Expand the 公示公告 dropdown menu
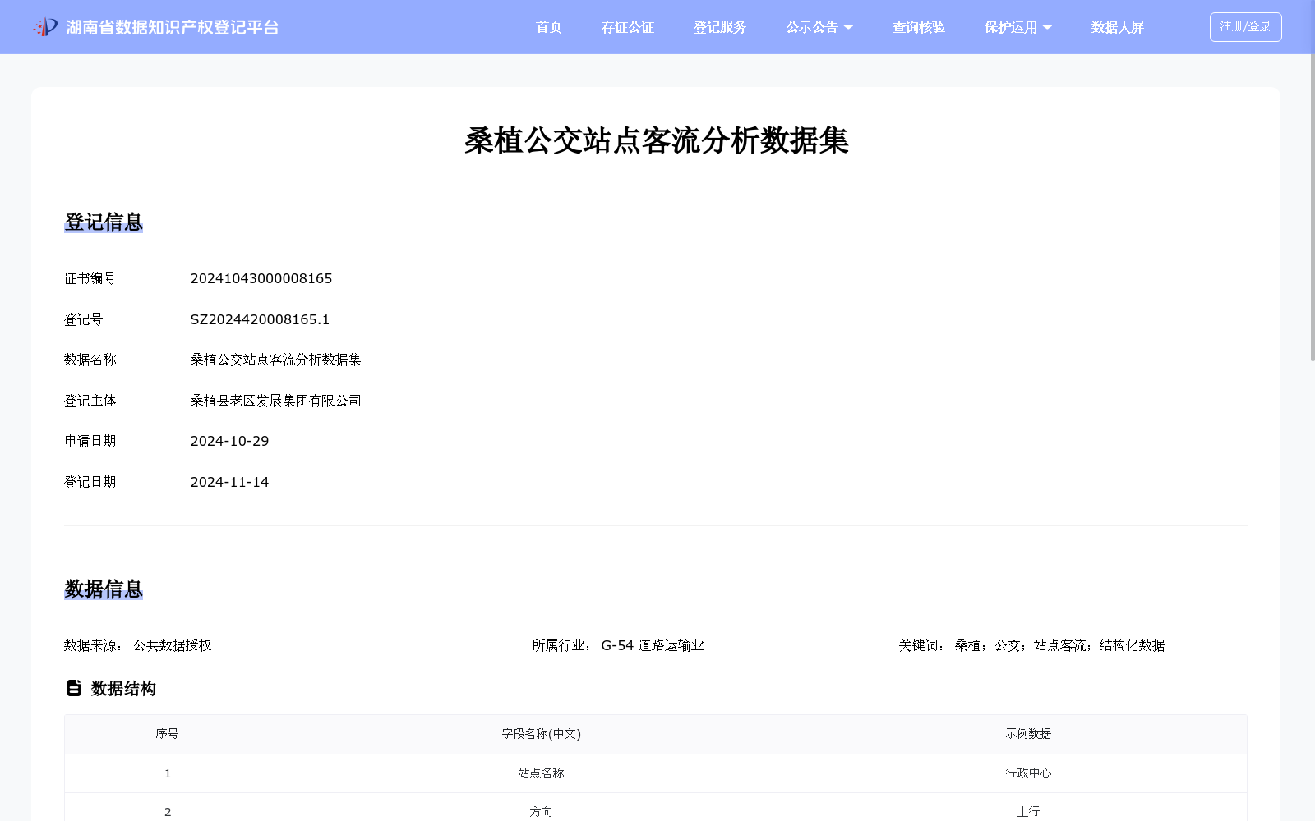1315x821 pixels. 819,27
